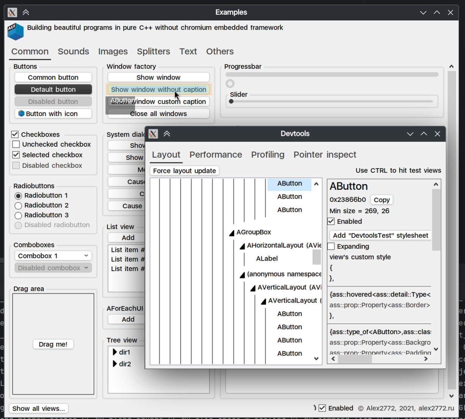Click the Common button
The image size is (465, 419).
53,77
